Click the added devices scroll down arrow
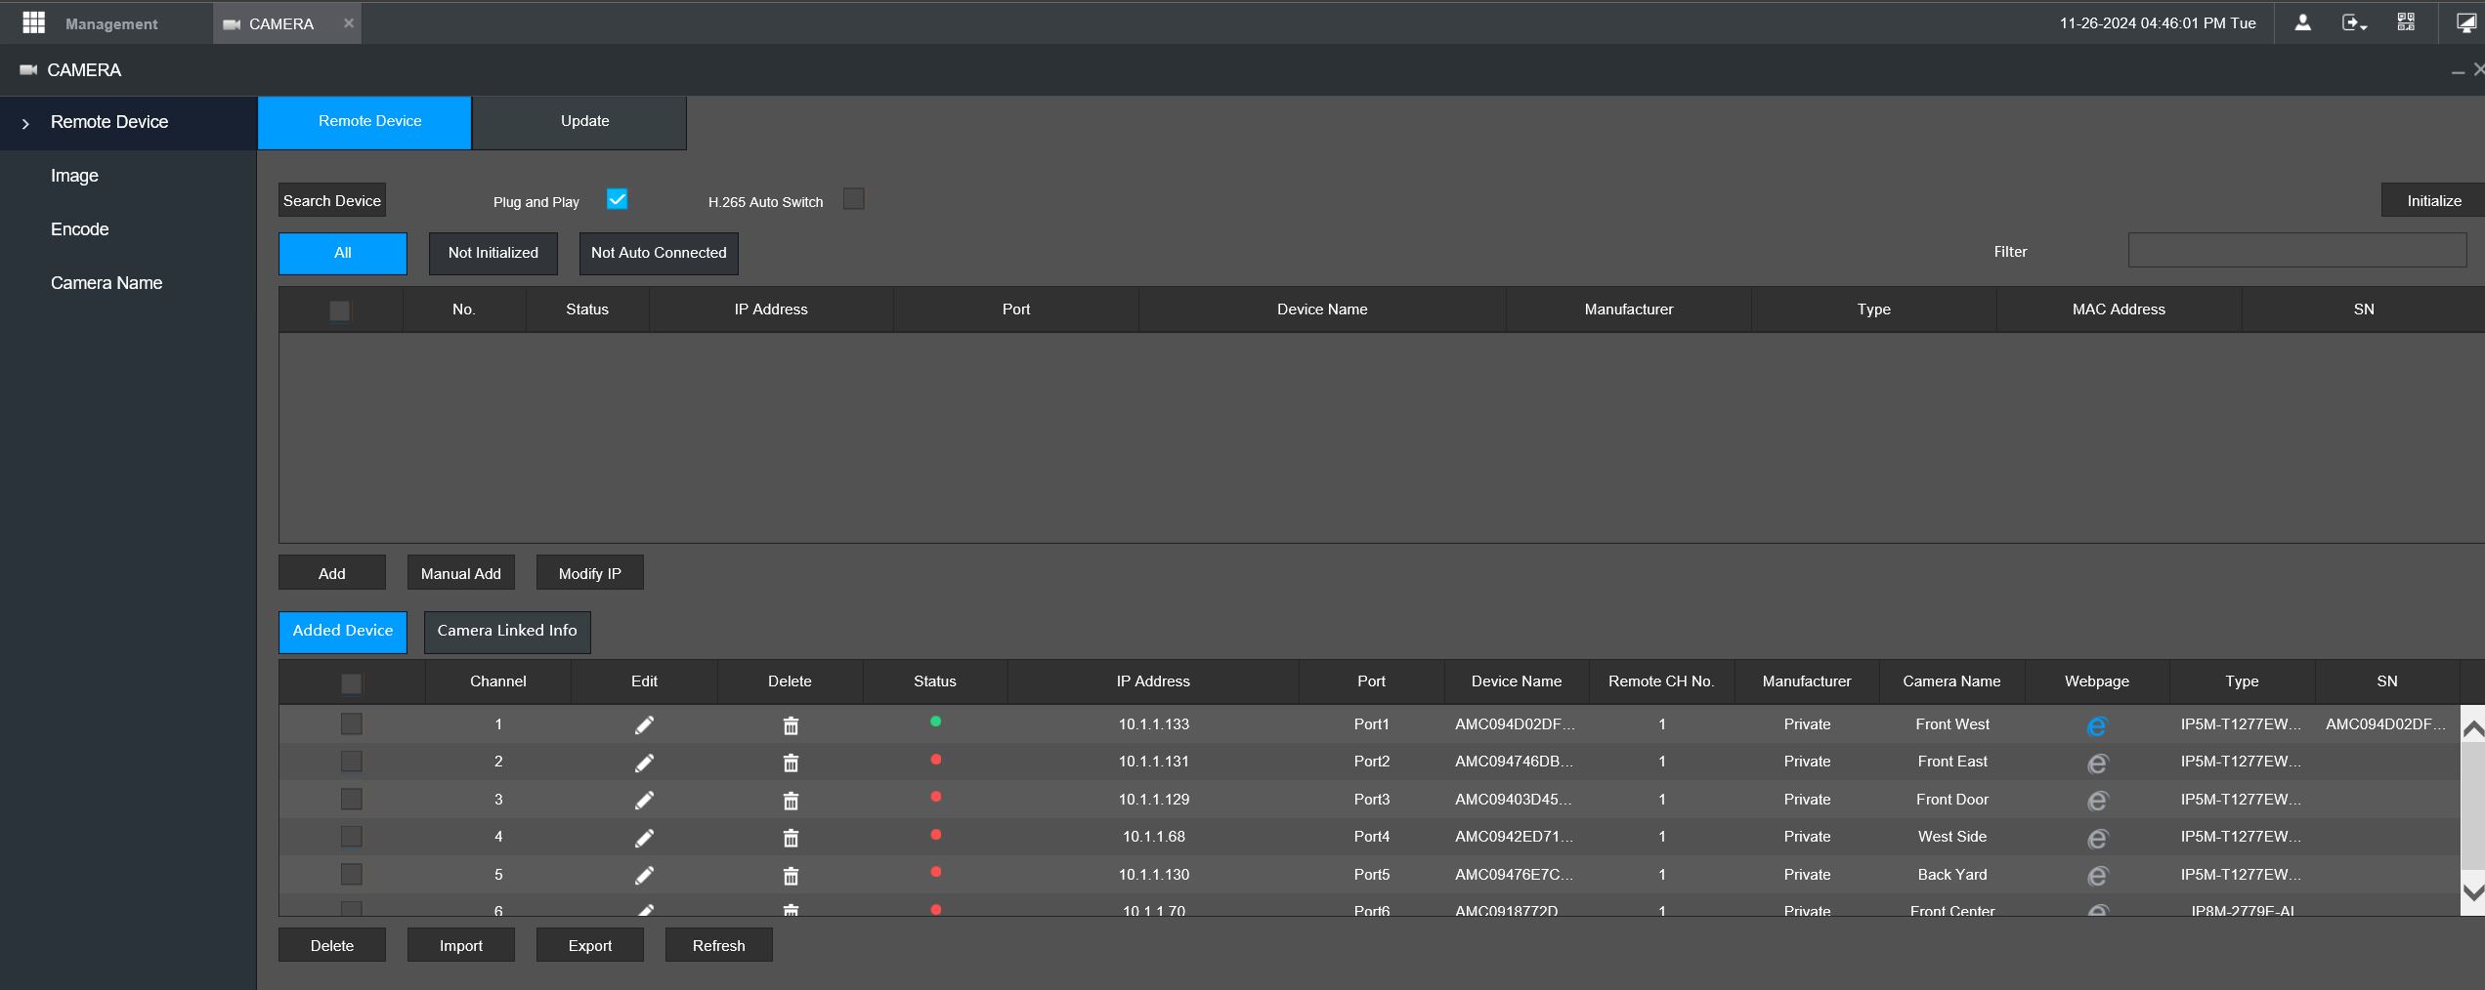This screenshot has height=990, width=2485. pyautogui.click(x=2472, y=892)
